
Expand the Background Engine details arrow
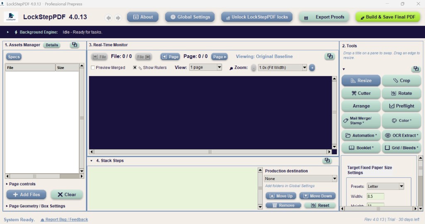click(x=8, y=32)
